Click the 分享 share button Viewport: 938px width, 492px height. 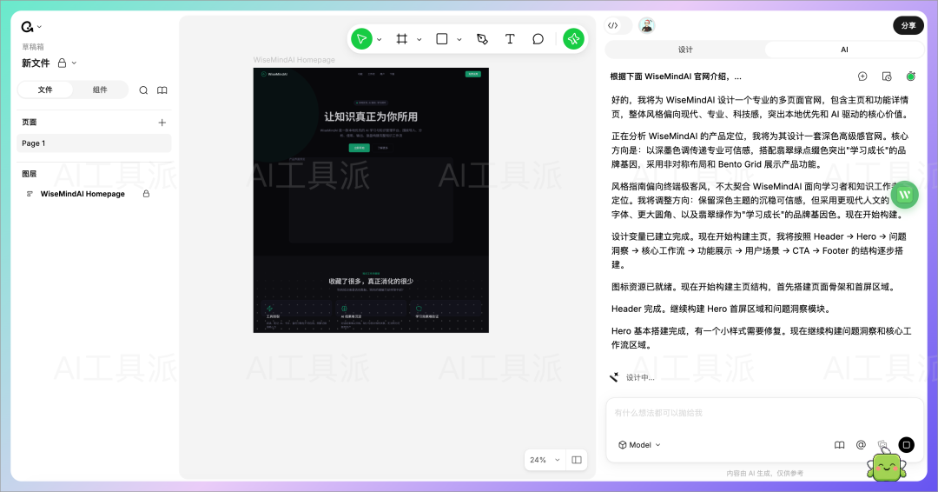(x=908, y=26)
